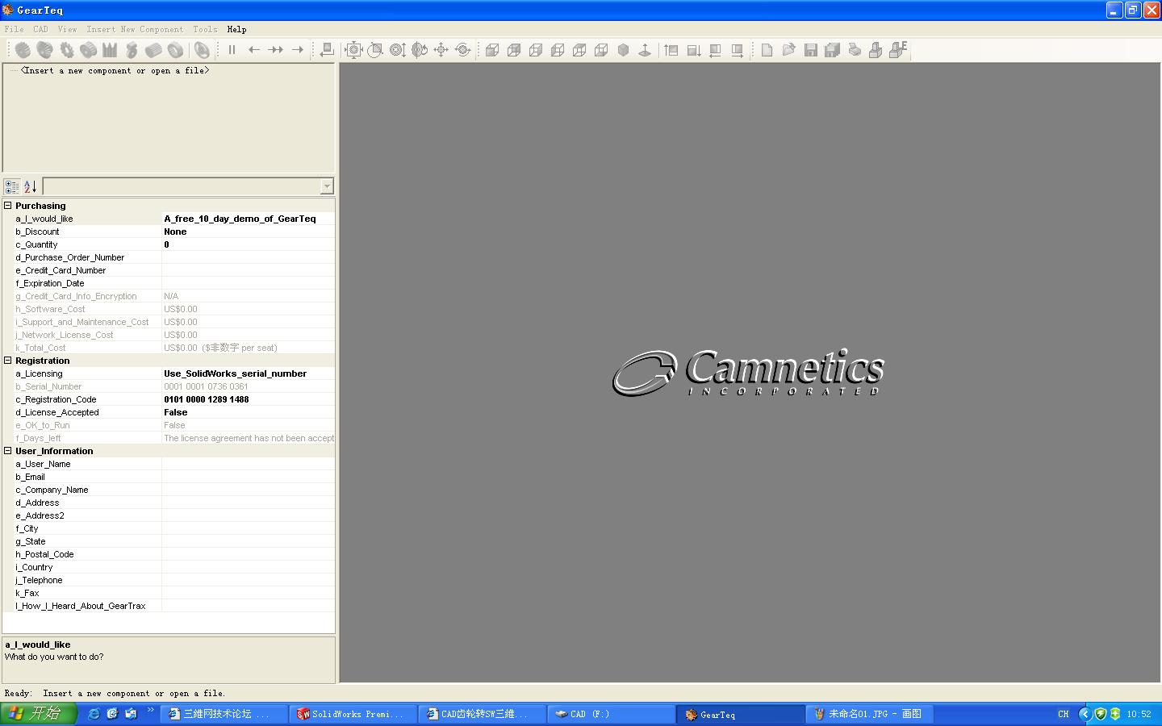Open the Tools menu
Viewport: 1162px width, 726px height.
(205, 29)
